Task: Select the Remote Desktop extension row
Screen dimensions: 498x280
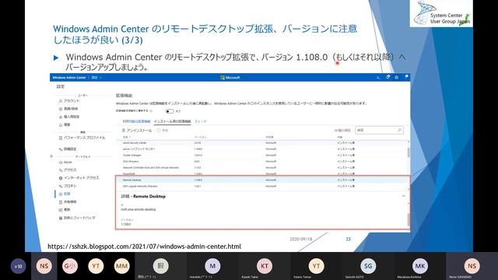Action: (x=262, y=180)
